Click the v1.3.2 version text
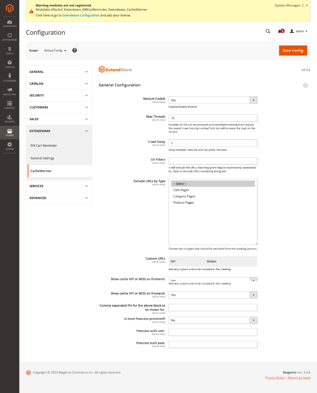The image size is (317, 393). 306,70
